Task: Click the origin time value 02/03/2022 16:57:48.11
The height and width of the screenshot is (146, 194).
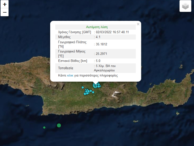Action: tap(112, 32)
